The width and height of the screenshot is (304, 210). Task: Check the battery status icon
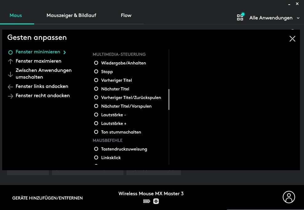point(146,201)
